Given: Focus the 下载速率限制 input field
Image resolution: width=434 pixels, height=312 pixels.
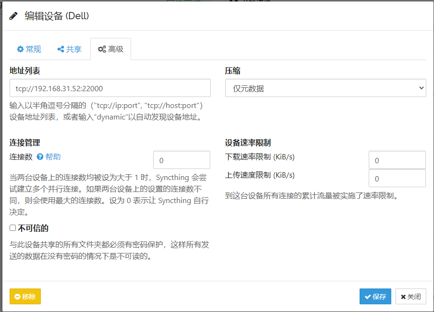Looking at the screenshot, I should [397, 160].
